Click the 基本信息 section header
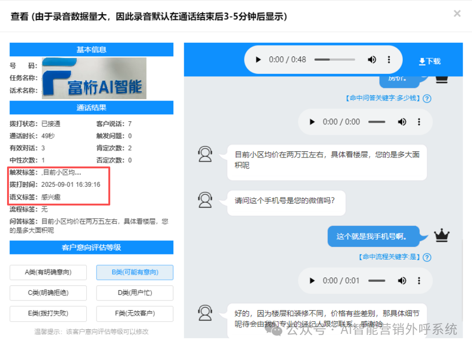This screenshot has width=472, height=348. click(x=91, y=49)
